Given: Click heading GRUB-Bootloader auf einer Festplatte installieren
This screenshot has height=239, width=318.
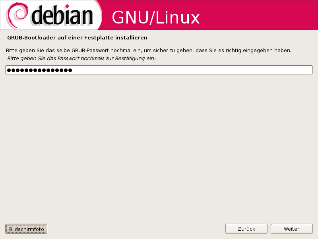Looking at the screenshot, I should pyautogui.click(x=77, y=38).
